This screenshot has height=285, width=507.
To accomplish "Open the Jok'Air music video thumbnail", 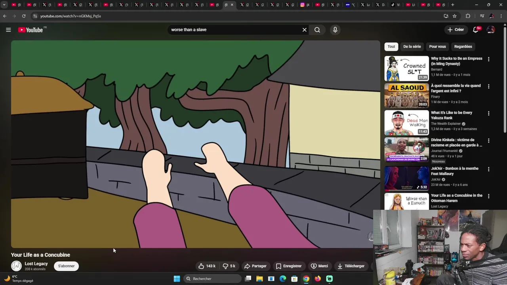I will click(x=406, y=178).
